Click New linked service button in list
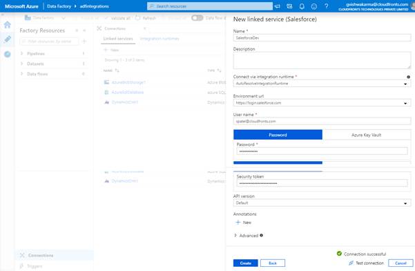415x271 pixels. (x=111, y=50)
